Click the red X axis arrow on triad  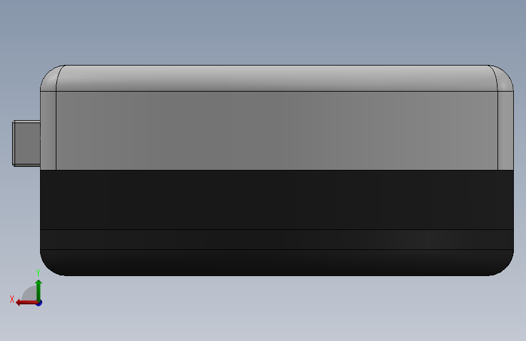tap(27, 303)
